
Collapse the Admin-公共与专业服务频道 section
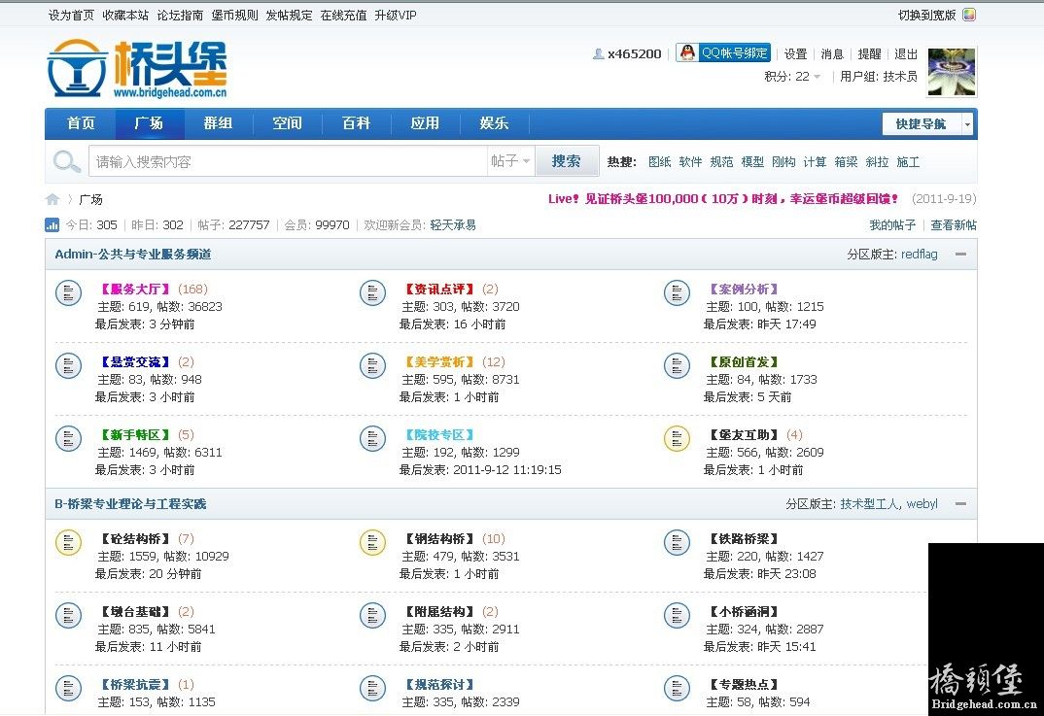tap(960, 255)
